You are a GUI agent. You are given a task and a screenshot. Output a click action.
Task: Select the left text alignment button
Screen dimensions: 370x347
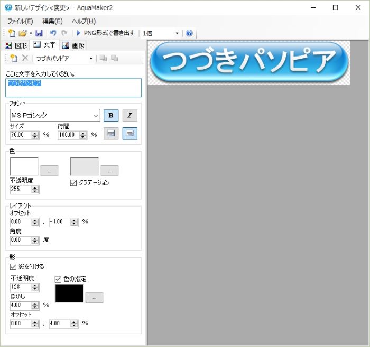111,134
